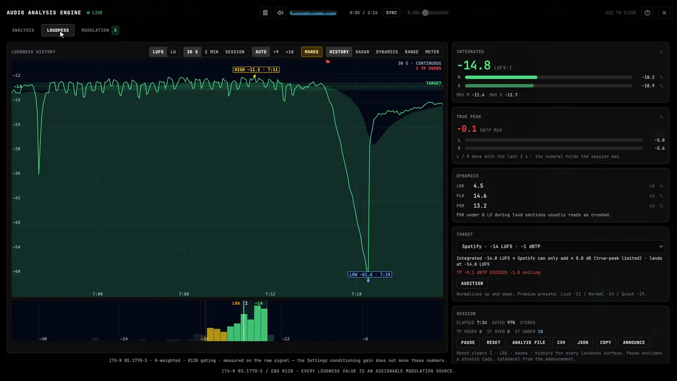Choose the AUTO scale option
The width and height of the screenshot is (677, 381).
click(x=261, y=52)
